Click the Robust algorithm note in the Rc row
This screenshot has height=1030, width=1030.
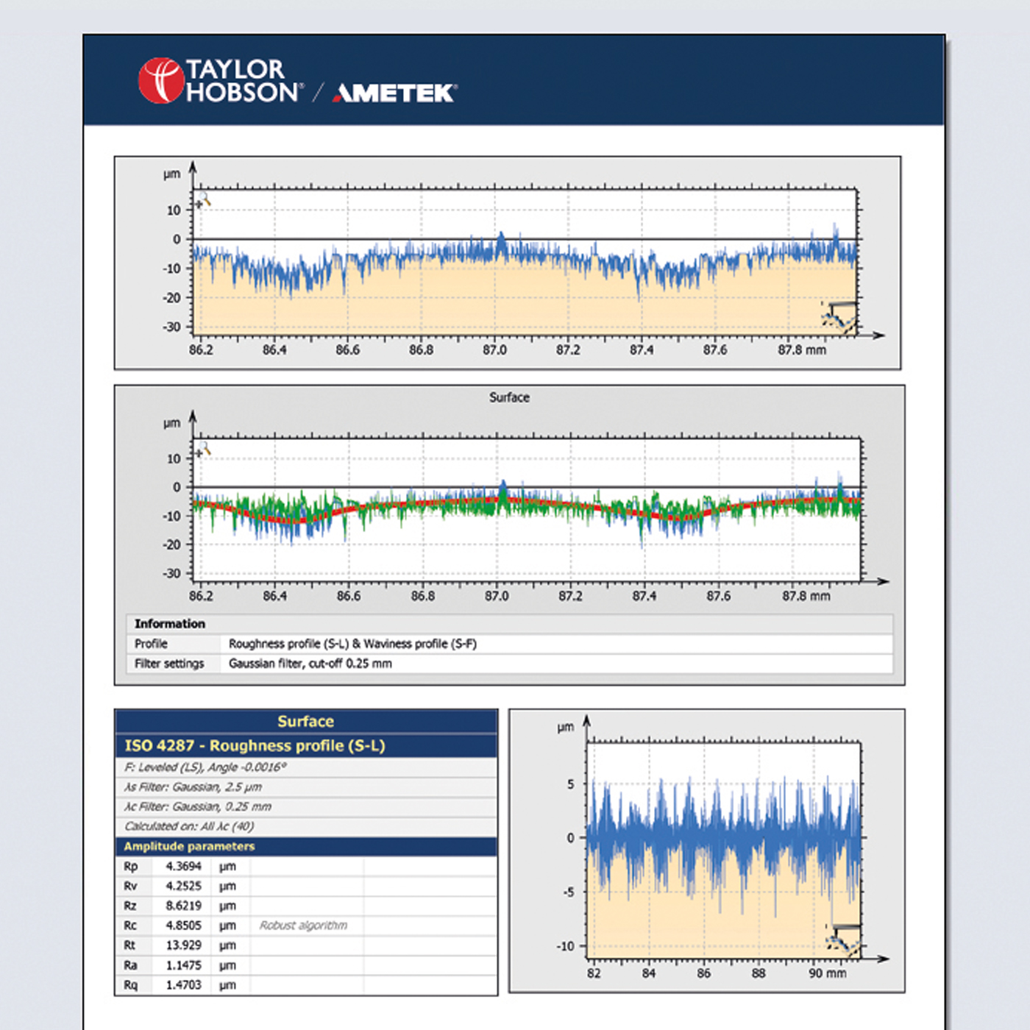pyautogui.click(x=303, y=926)
